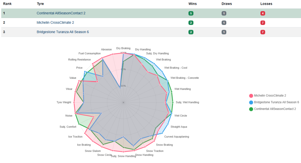The width and height of the screenshot is (301, 163).
Task: Click the Ice Braking axis label
Action: [x=84, y=145]
